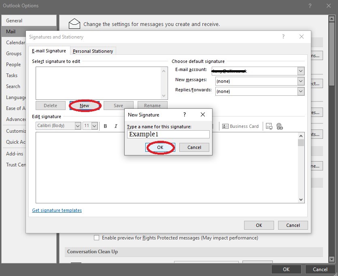Select Tasks in Outlook Options sidebar

point(14,75)
